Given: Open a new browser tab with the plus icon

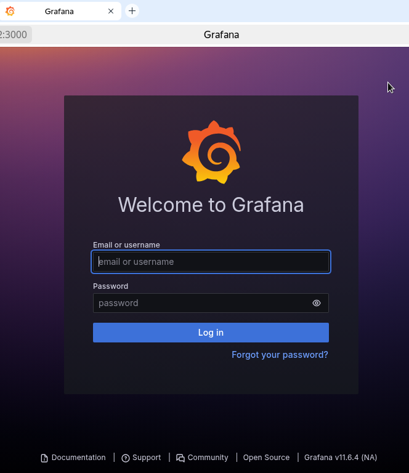Looking at the screenshot, I should (x=132, y=11).
